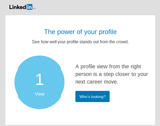Click the top edge of the blue circle
This screenshot has height=126, width=160.
39,56
